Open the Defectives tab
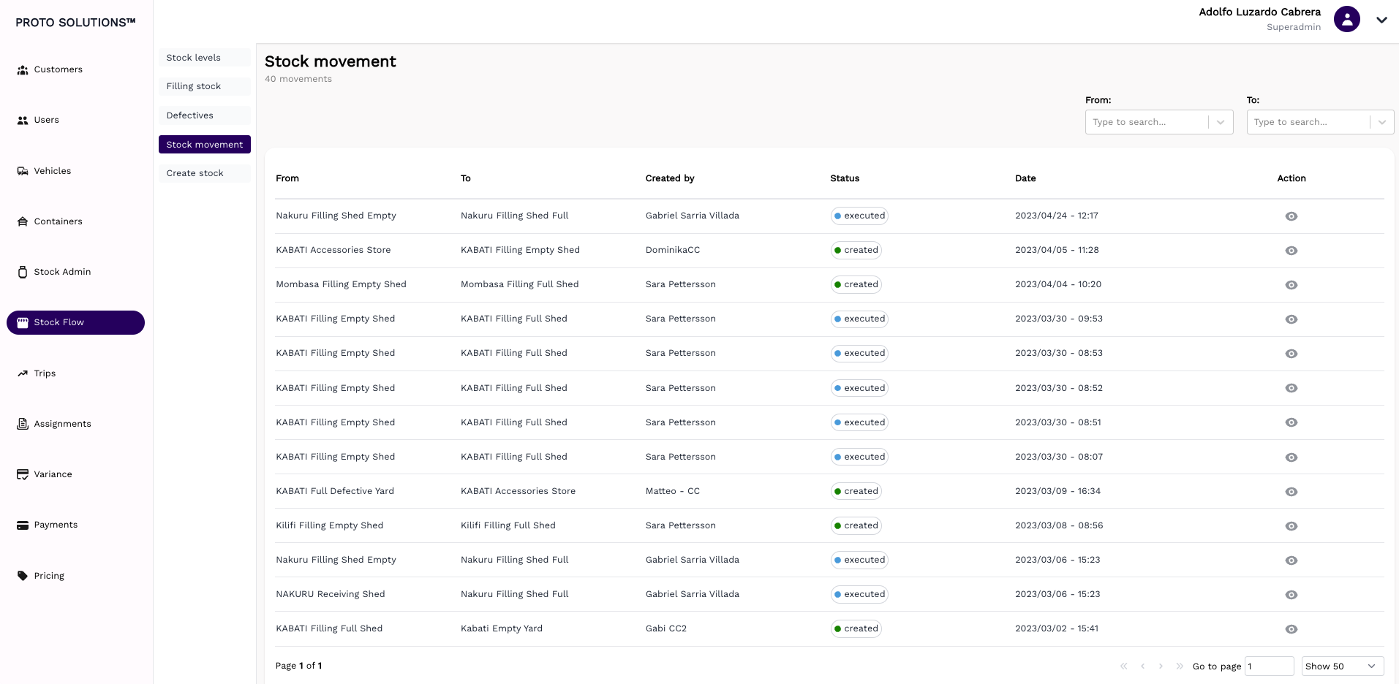 pos(205,115)
